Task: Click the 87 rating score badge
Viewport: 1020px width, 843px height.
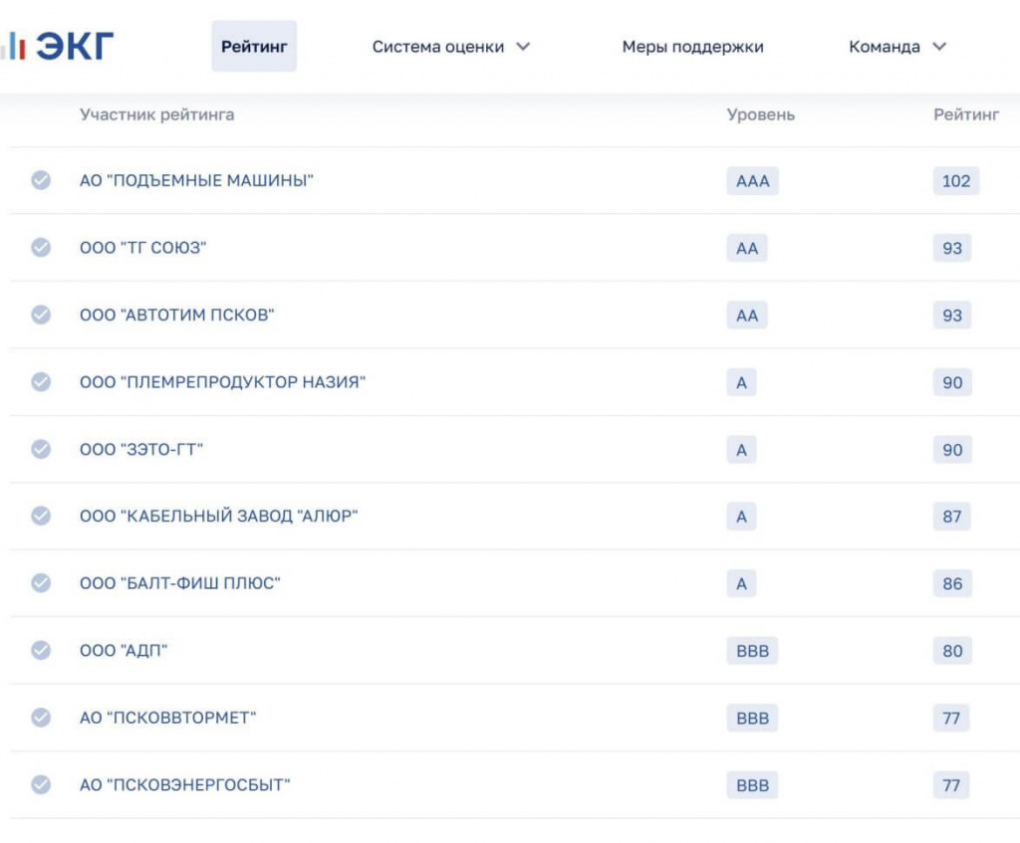Action: (951, 517)
